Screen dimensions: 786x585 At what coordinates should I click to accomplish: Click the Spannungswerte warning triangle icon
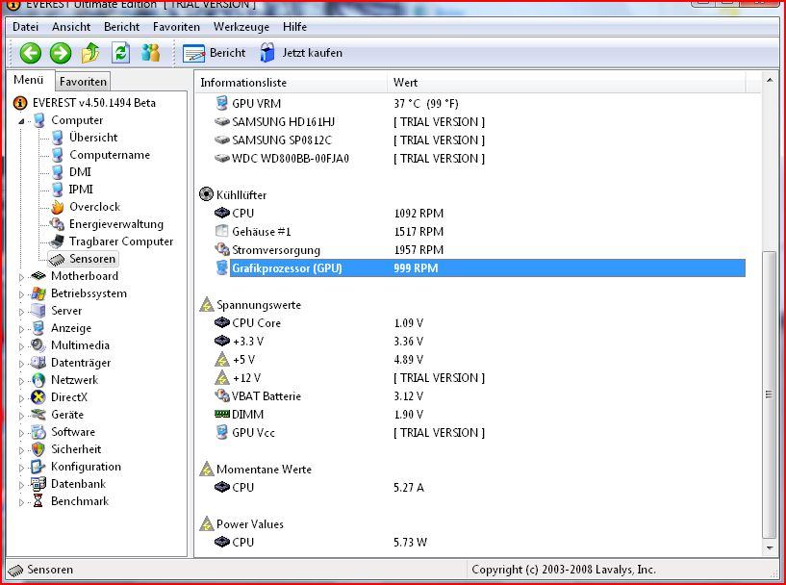[207, 304]
